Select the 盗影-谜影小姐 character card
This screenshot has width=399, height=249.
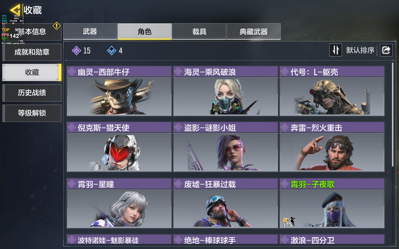(225, 147)
